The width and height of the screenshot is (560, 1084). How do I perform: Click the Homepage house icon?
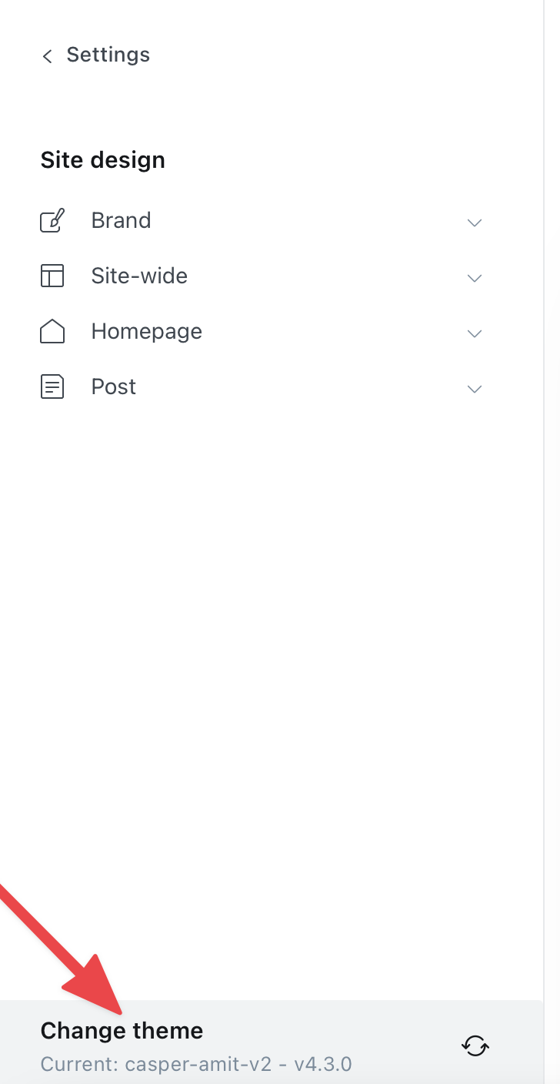click(x=52, y=332)
